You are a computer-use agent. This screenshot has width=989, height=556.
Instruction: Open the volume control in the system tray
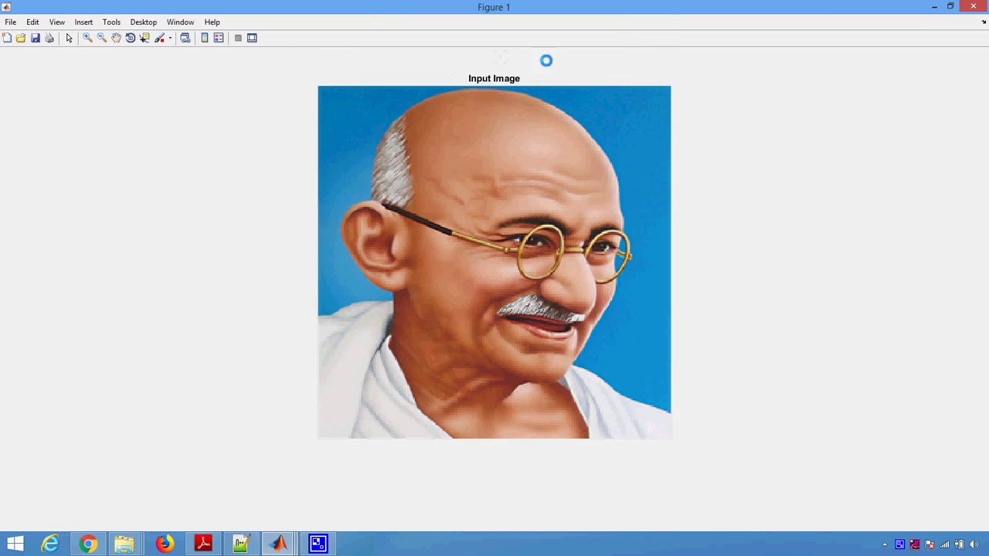tap(974, 545)
